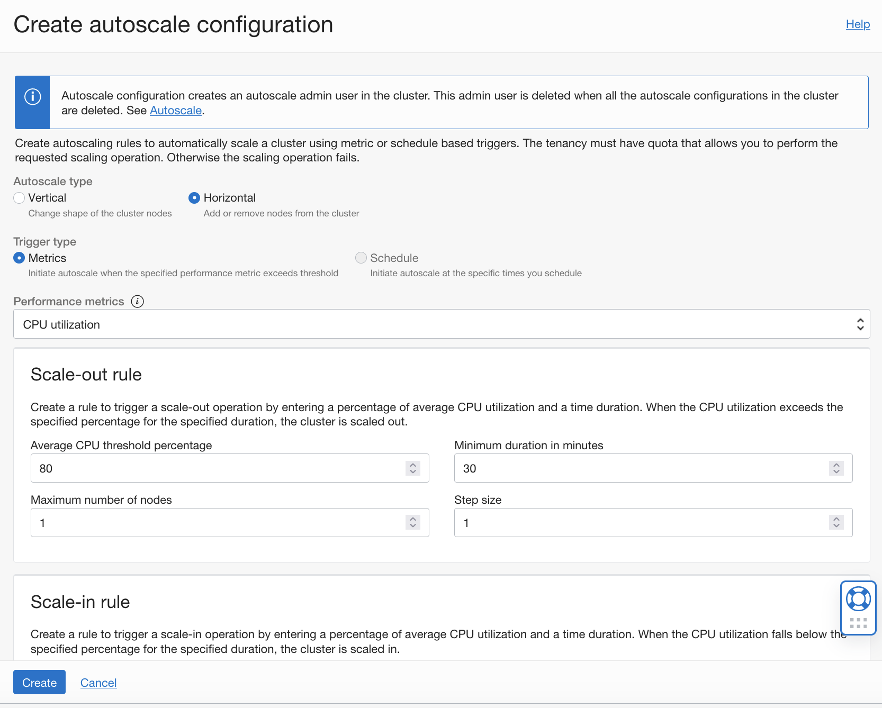
Task: Follow the Autoscale documentation link
Action: click(x=175, y=110)
